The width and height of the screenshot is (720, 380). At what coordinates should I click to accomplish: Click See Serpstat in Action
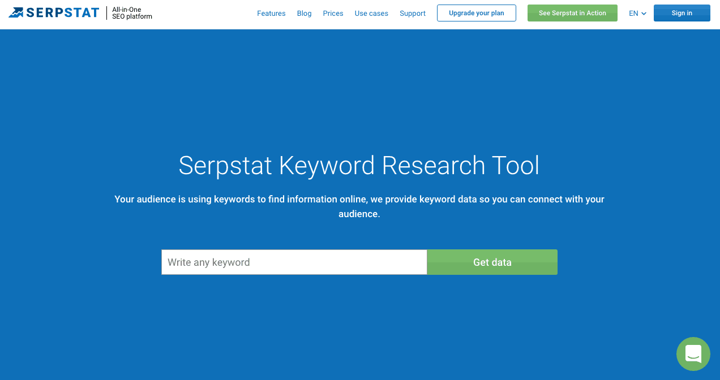point(572,13)
